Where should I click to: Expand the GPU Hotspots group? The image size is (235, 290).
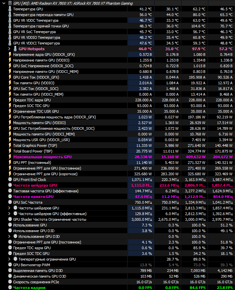(x=9, y=49)
